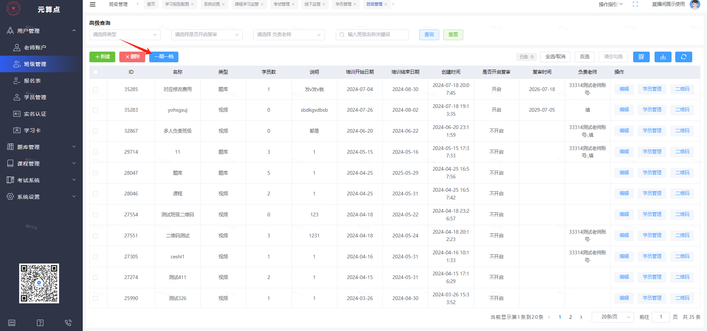
Task: Focus the 前往 page number field
Action: (x=661, y=317)
